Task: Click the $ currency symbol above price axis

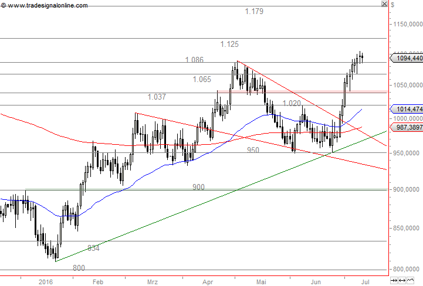Action: (x=392, y=5)
